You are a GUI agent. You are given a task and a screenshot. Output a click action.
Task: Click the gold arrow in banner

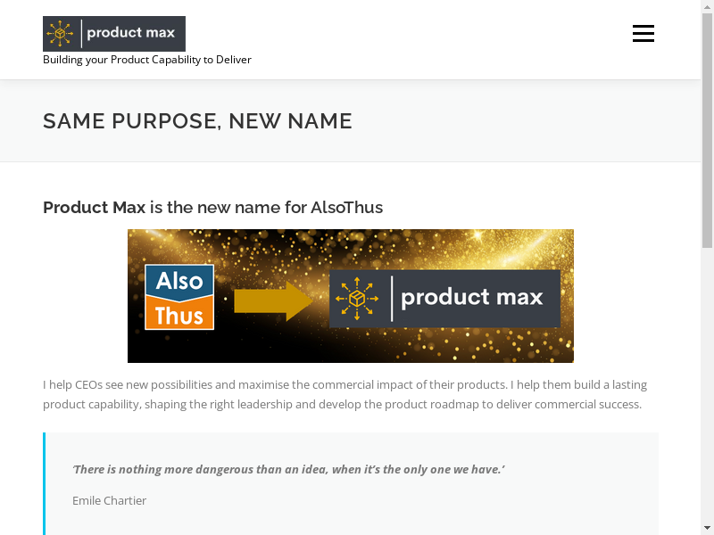coord(272,300)
